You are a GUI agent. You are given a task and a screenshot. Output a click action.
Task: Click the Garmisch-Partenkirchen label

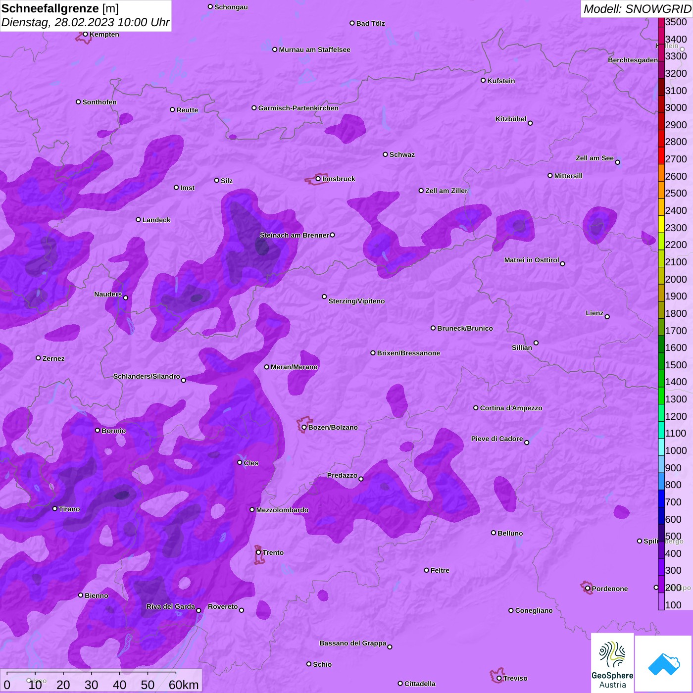point(298,108)
